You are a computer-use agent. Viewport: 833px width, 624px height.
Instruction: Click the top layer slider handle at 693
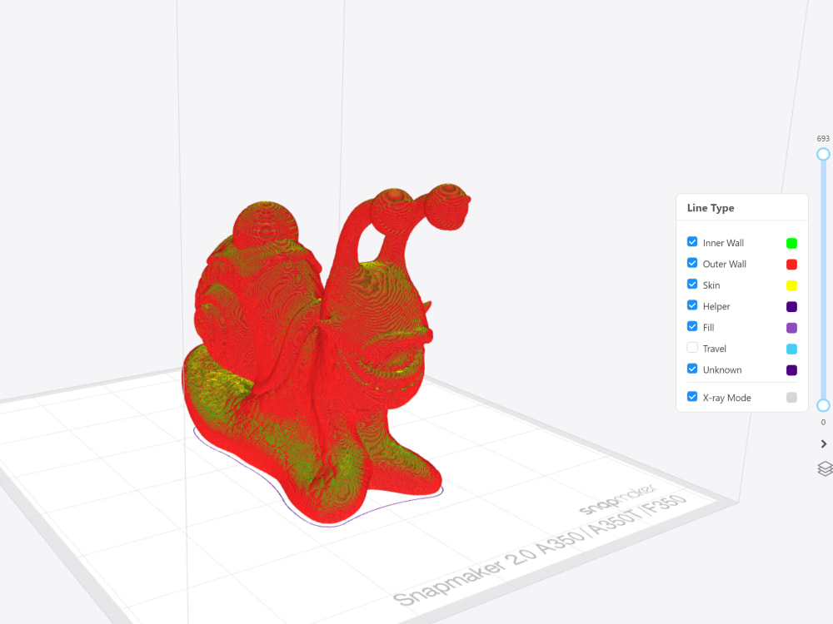(823, 155)
